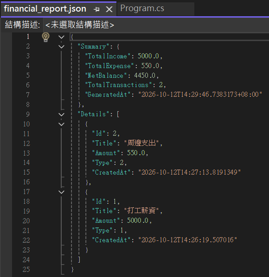Collapse the object starting on line 10
The width and height of the screenshot is (269, 277).
(61, 124)
